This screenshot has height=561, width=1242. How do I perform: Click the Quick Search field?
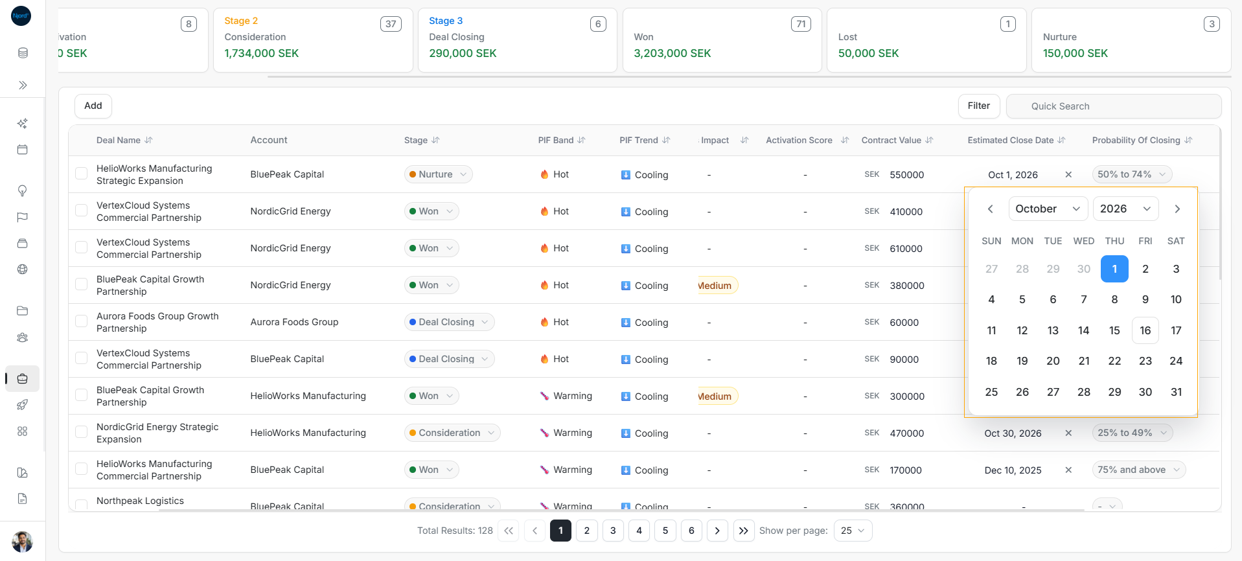point(1114,106)
